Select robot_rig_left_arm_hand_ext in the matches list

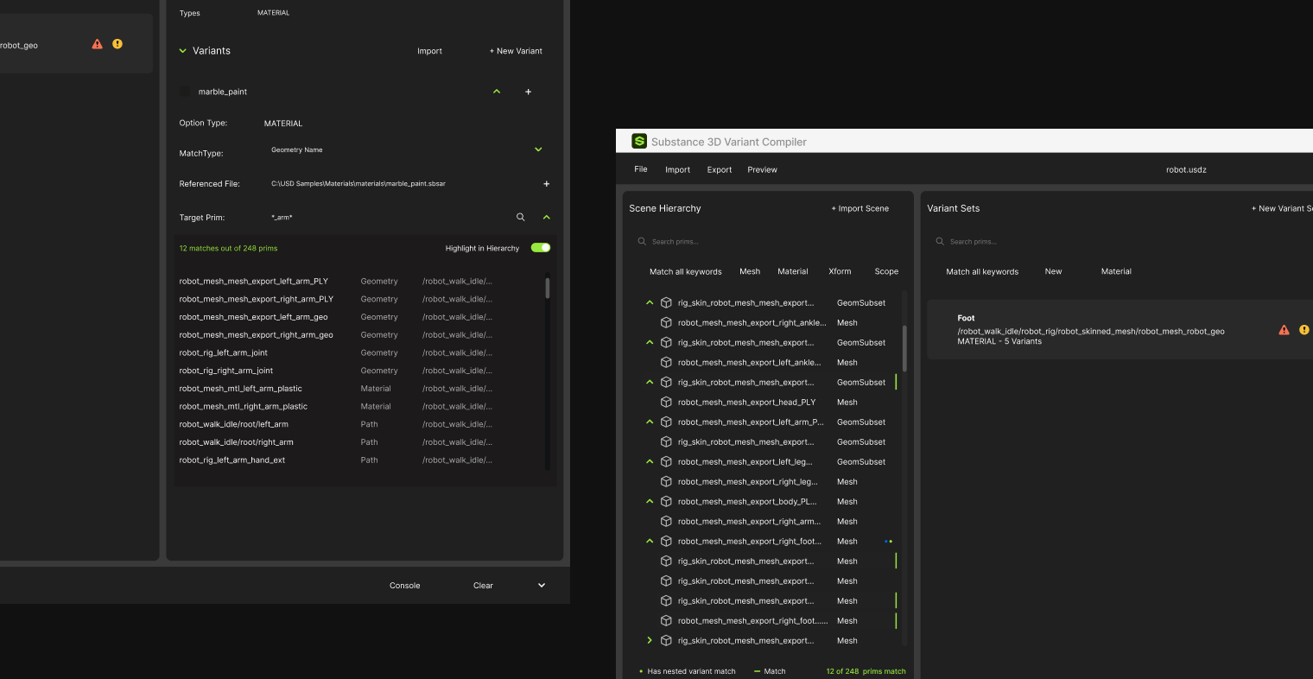(232, 460)
